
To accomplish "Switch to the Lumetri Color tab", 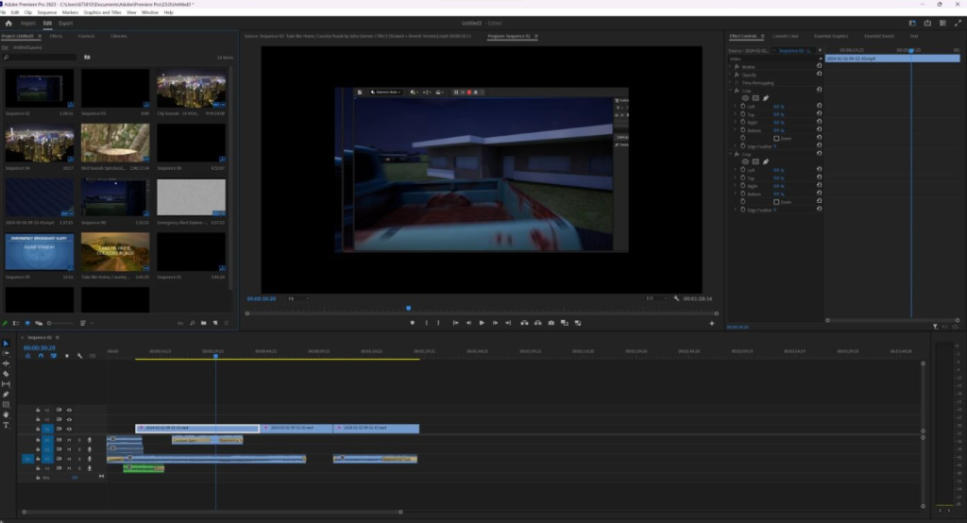I will 786,36.
